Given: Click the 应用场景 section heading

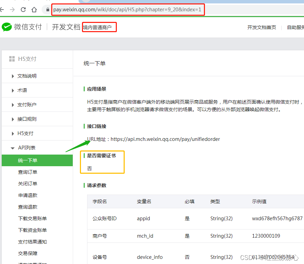Looking at the screenshot, I should (97, 89).
